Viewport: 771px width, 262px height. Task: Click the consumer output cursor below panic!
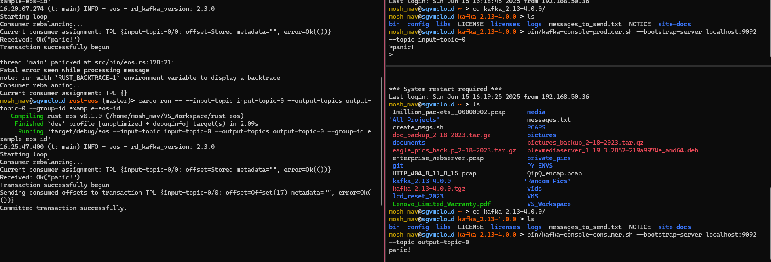pos(389,258)
